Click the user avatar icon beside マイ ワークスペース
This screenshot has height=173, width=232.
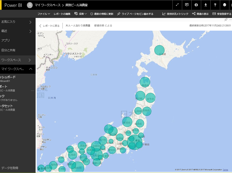[30, 5]
